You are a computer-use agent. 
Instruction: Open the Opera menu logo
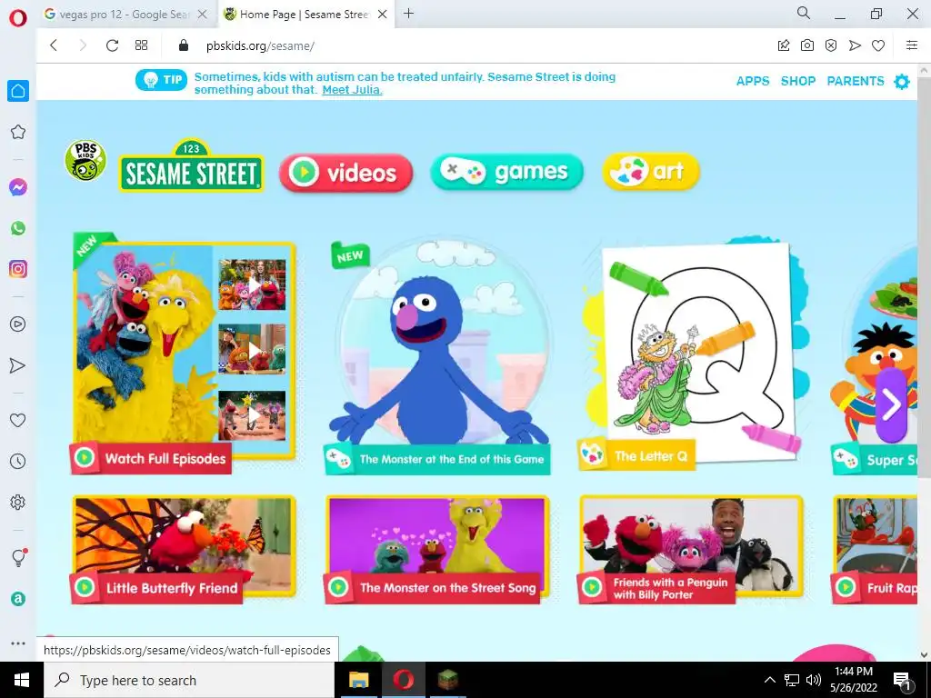[18, 18]
